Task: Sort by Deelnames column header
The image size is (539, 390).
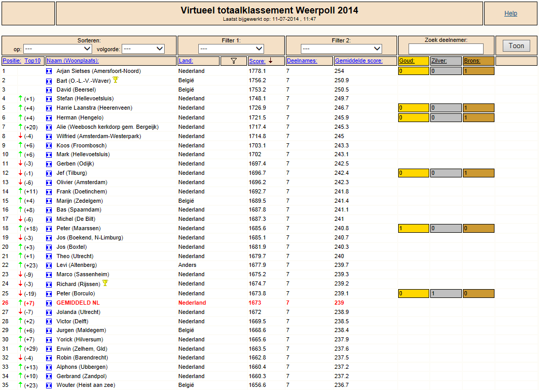Action: coord(302,61)
